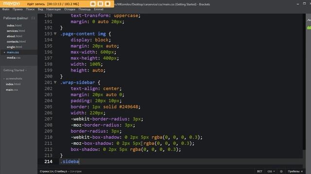Open single.html in working files
311x174 pixels.
pos(14,47)
